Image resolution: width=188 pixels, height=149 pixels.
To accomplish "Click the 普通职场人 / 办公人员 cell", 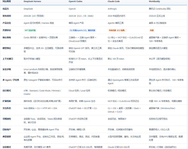I will pyautogui.click(x=159, y=129).
